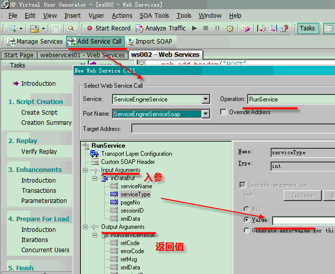Collapse the Input Arguments node
Screen dimensions: 335x274
pos(85,170)
